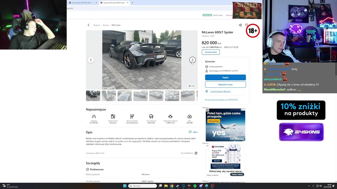Show the previous gallery photo
337x189 pixels.
tap(91, 60)
